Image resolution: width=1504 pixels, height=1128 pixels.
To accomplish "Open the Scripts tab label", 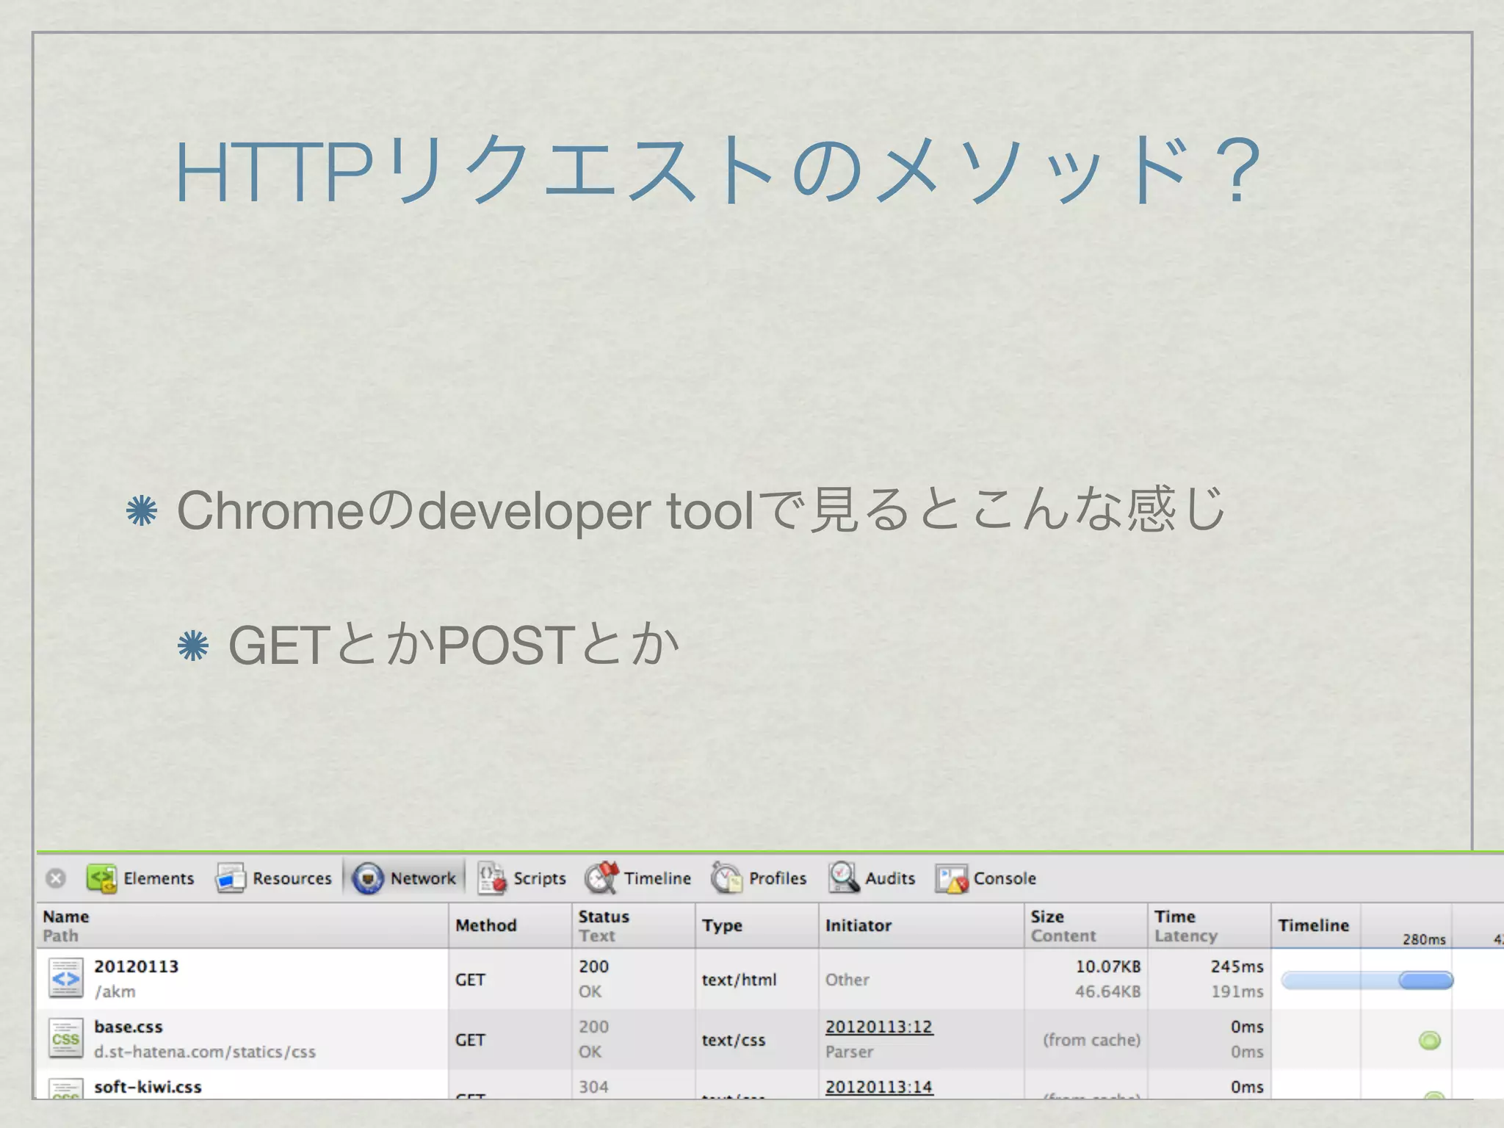I will pos(540,878).
